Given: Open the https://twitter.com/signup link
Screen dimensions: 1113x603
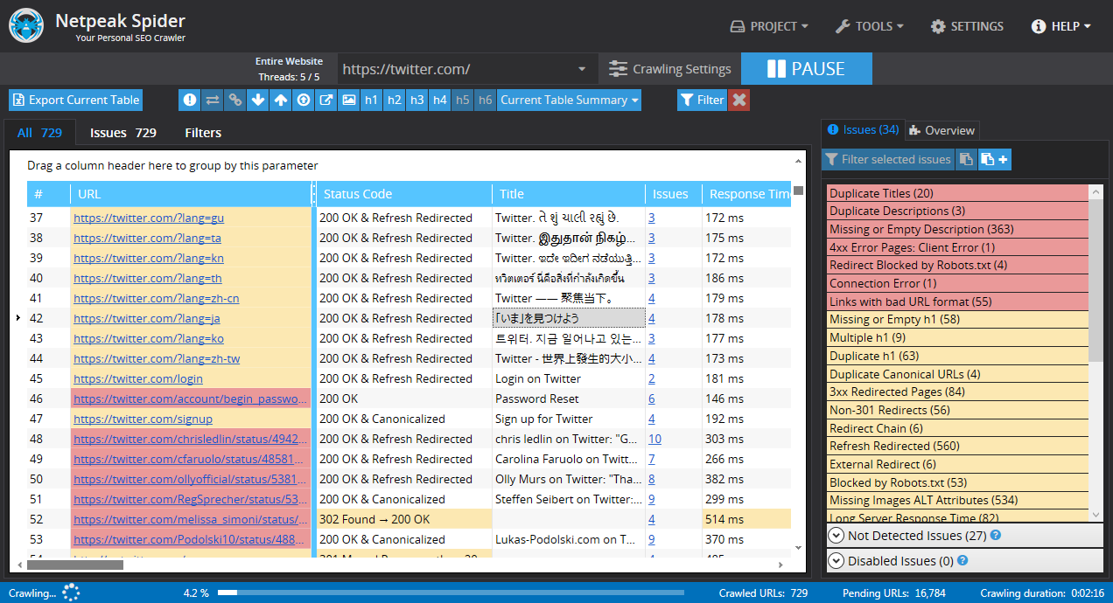Looking at the screenshot, I should (x=143, y=419).
